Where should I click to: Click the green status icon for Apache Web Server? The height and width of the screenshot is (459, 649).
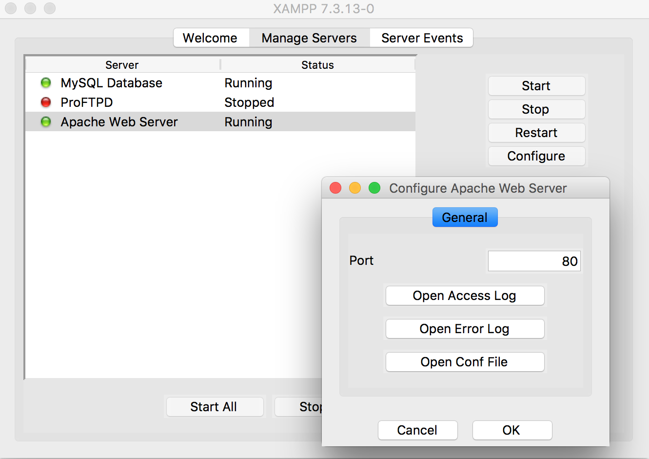pyautogui.click(x=46, y=122)
